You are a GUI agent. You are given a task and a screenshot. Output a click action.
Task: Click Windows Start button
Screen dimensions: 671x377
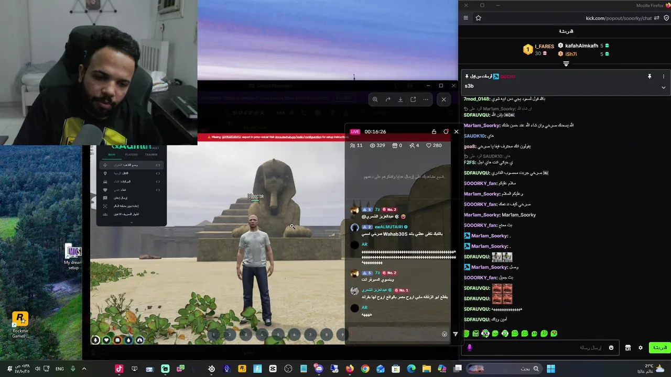point(550,369)
